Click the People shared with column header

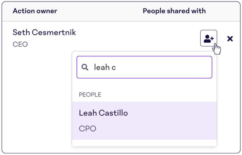click(x=174, y=11)
